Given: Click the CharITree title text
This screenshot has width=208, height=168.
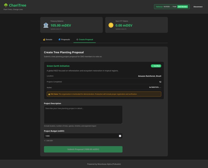Looking at the screenshot, I should [x=18, y=5].
